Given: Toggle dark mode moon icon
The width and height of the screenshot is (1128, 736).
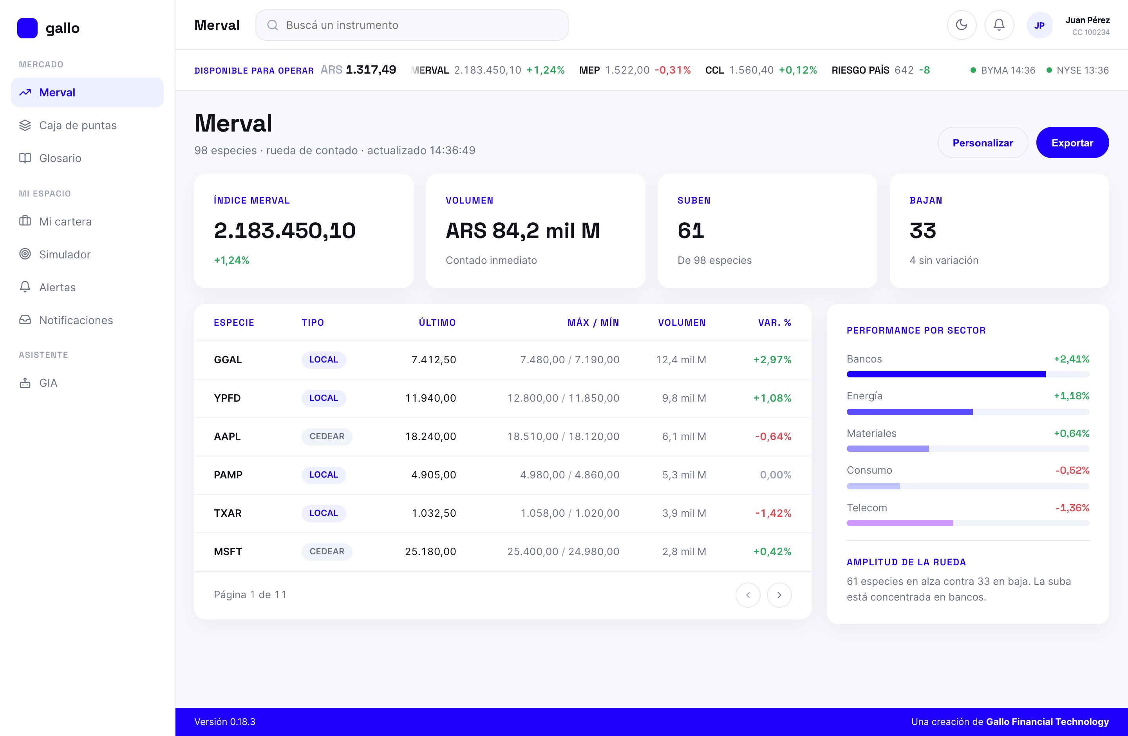Looking at the screenshot, I should click(x=961, y=25).
